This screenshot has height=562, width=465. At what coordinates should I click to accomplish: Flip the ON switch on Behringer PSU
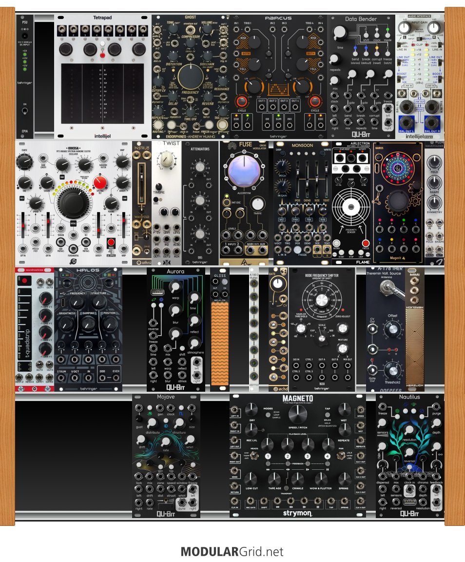click(x=25, y=110)
